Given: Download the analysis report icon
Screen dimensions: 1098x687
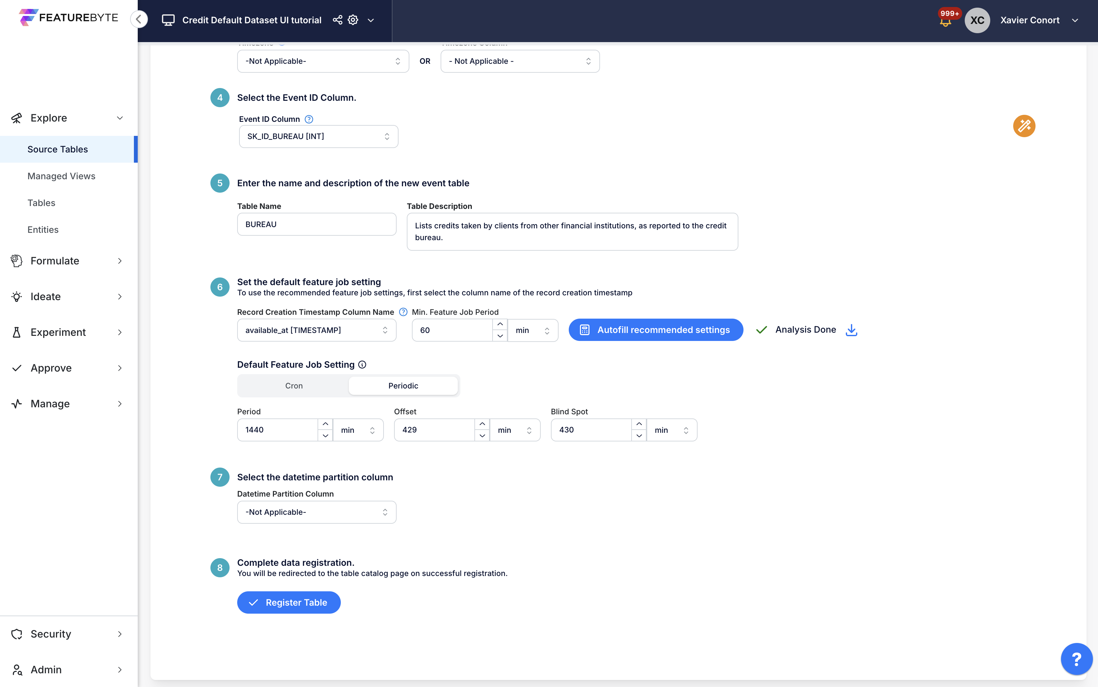Looking at the screenshot, I should tap(852, 330).
